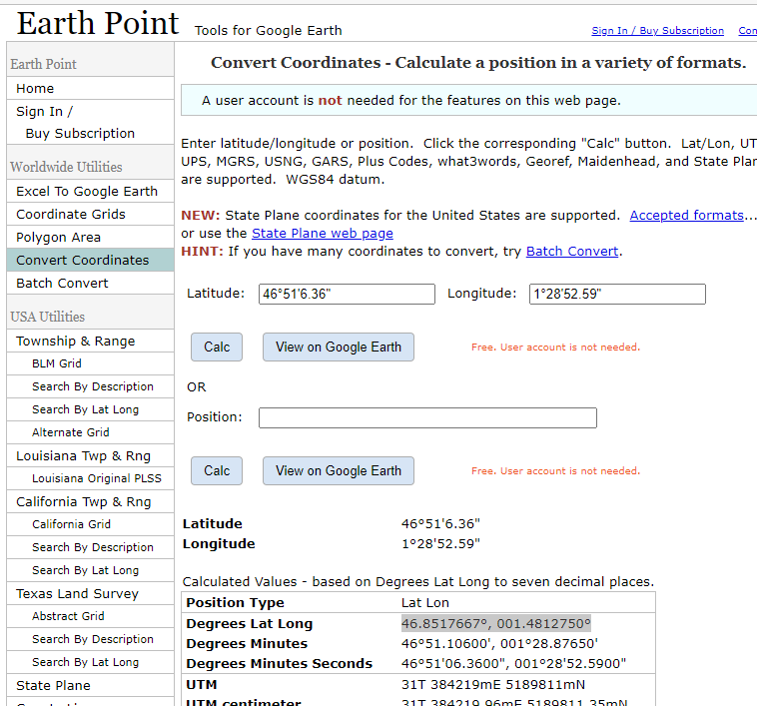Open Sign In / Buy Subscription header link
The width and height of the screenshot is (757, 706).
click(657, 31)
